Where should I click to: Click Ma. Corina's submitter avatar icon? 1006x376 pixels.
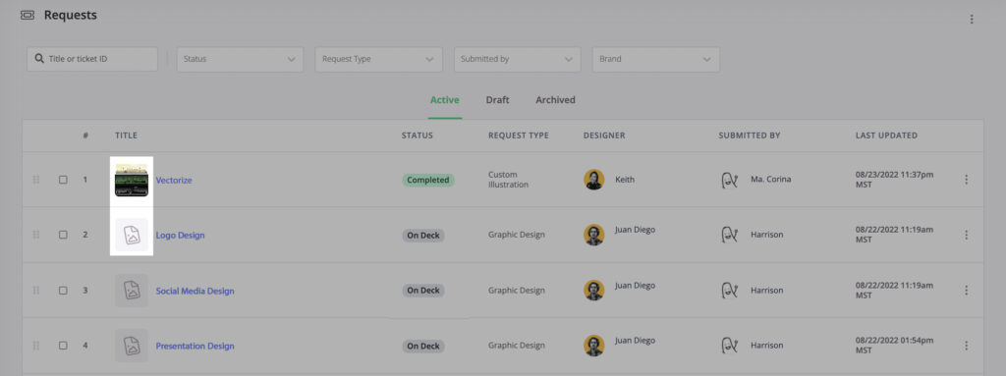point(730,180)
